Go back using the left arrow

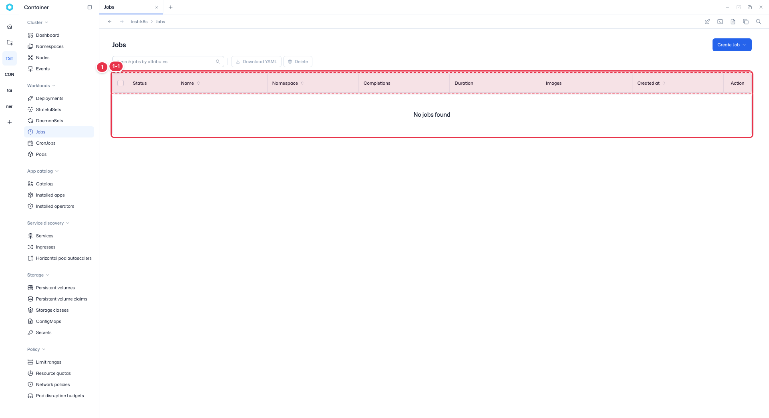point(110,22)
